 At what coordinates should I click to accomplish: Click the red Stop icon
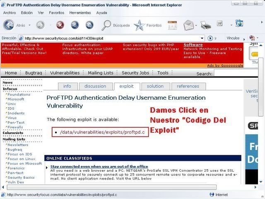pos(60,25)
